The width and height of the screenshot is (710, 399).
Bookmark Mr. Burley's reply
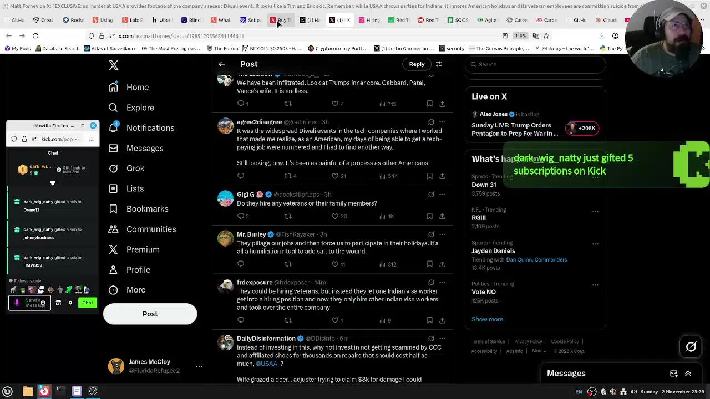point(429,264)
